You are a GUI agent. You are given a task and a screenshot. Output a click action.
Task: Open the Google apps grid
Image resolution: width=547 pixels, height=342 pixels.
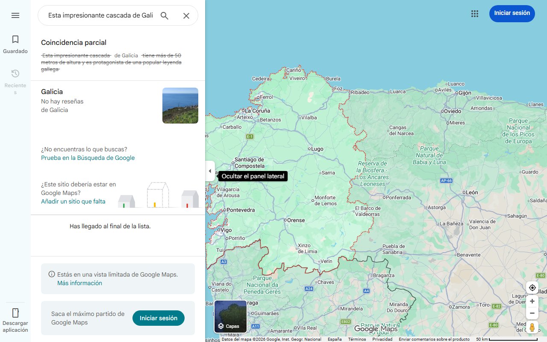tap(475, 14)
